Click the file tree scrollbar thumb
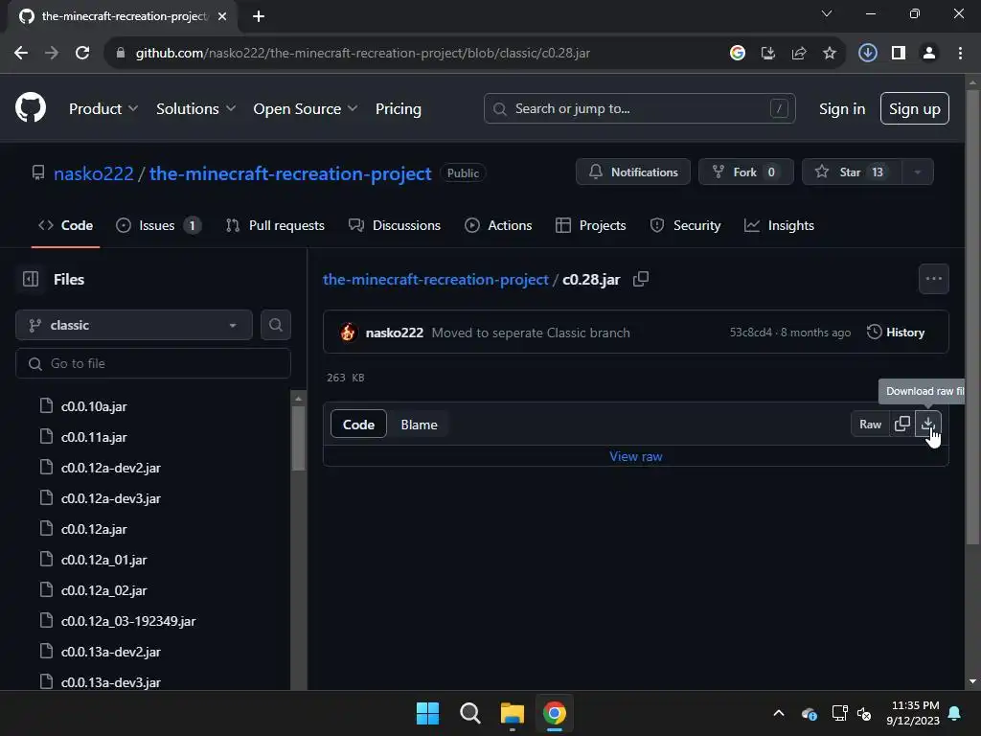This screenshot has height=736, width=981. (x=299, y=438)
